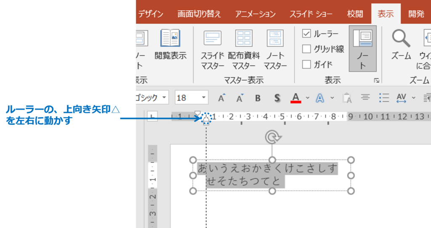Enable the Guides (ガイド) checkbox

coord(306,64)
